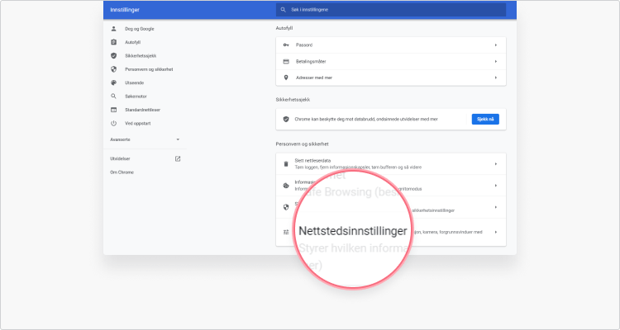Click the cookie icon in Informasjonskapsler row
Image resolution: width=620 pixels, height=330 pixels.
tap(286, 186)
